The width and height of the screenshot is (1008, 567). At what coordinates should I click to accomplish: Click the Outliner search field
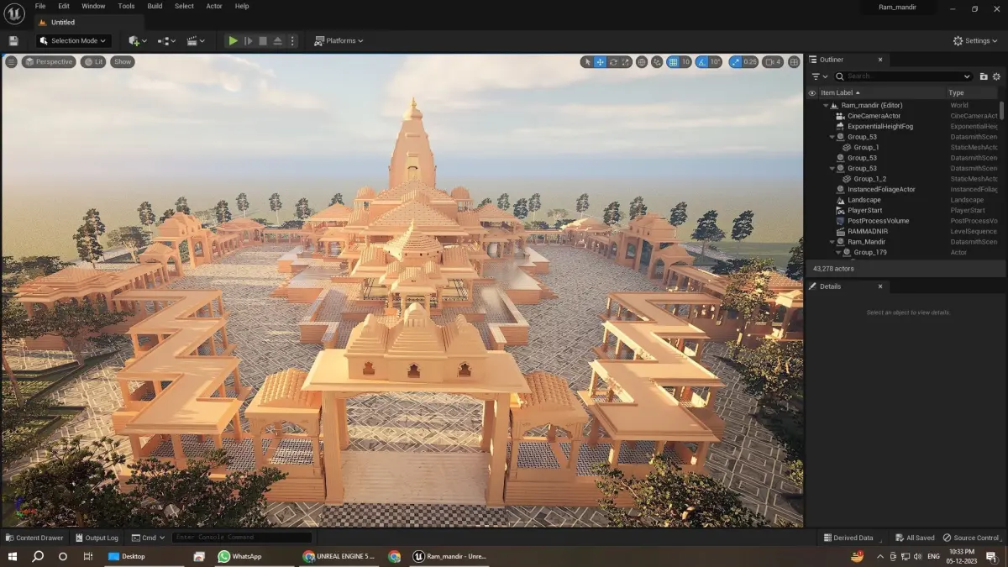(902, 76)
